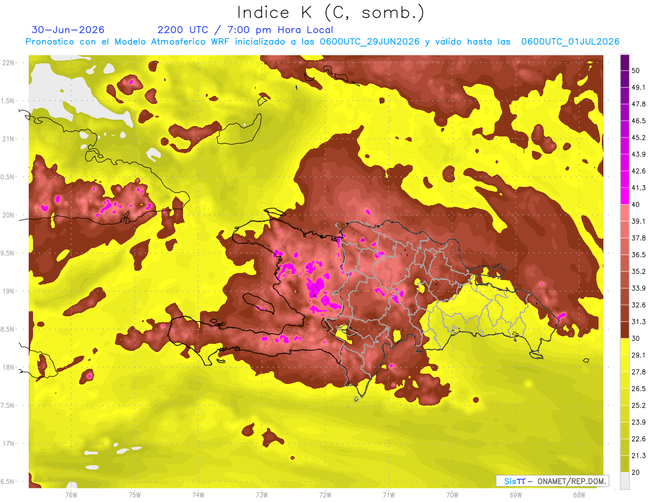Click the '8.5N' latitude label

pyautogui.click(x=8, y=329)
